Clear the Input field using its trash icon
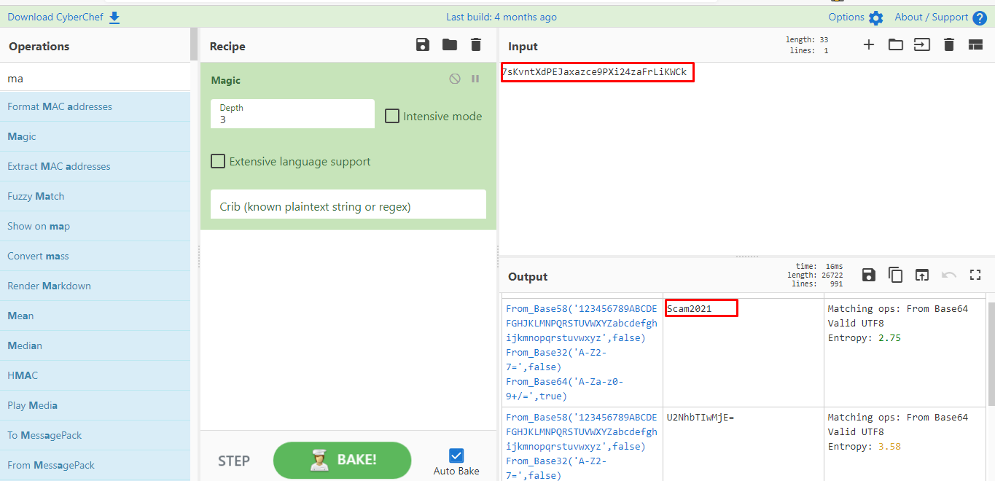Screen dimensions: 995x481 948,44
